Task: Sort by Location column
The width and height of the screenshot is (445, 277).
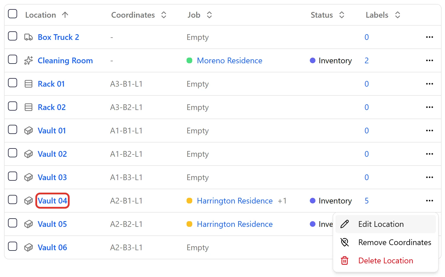Action: coord(47,15)
